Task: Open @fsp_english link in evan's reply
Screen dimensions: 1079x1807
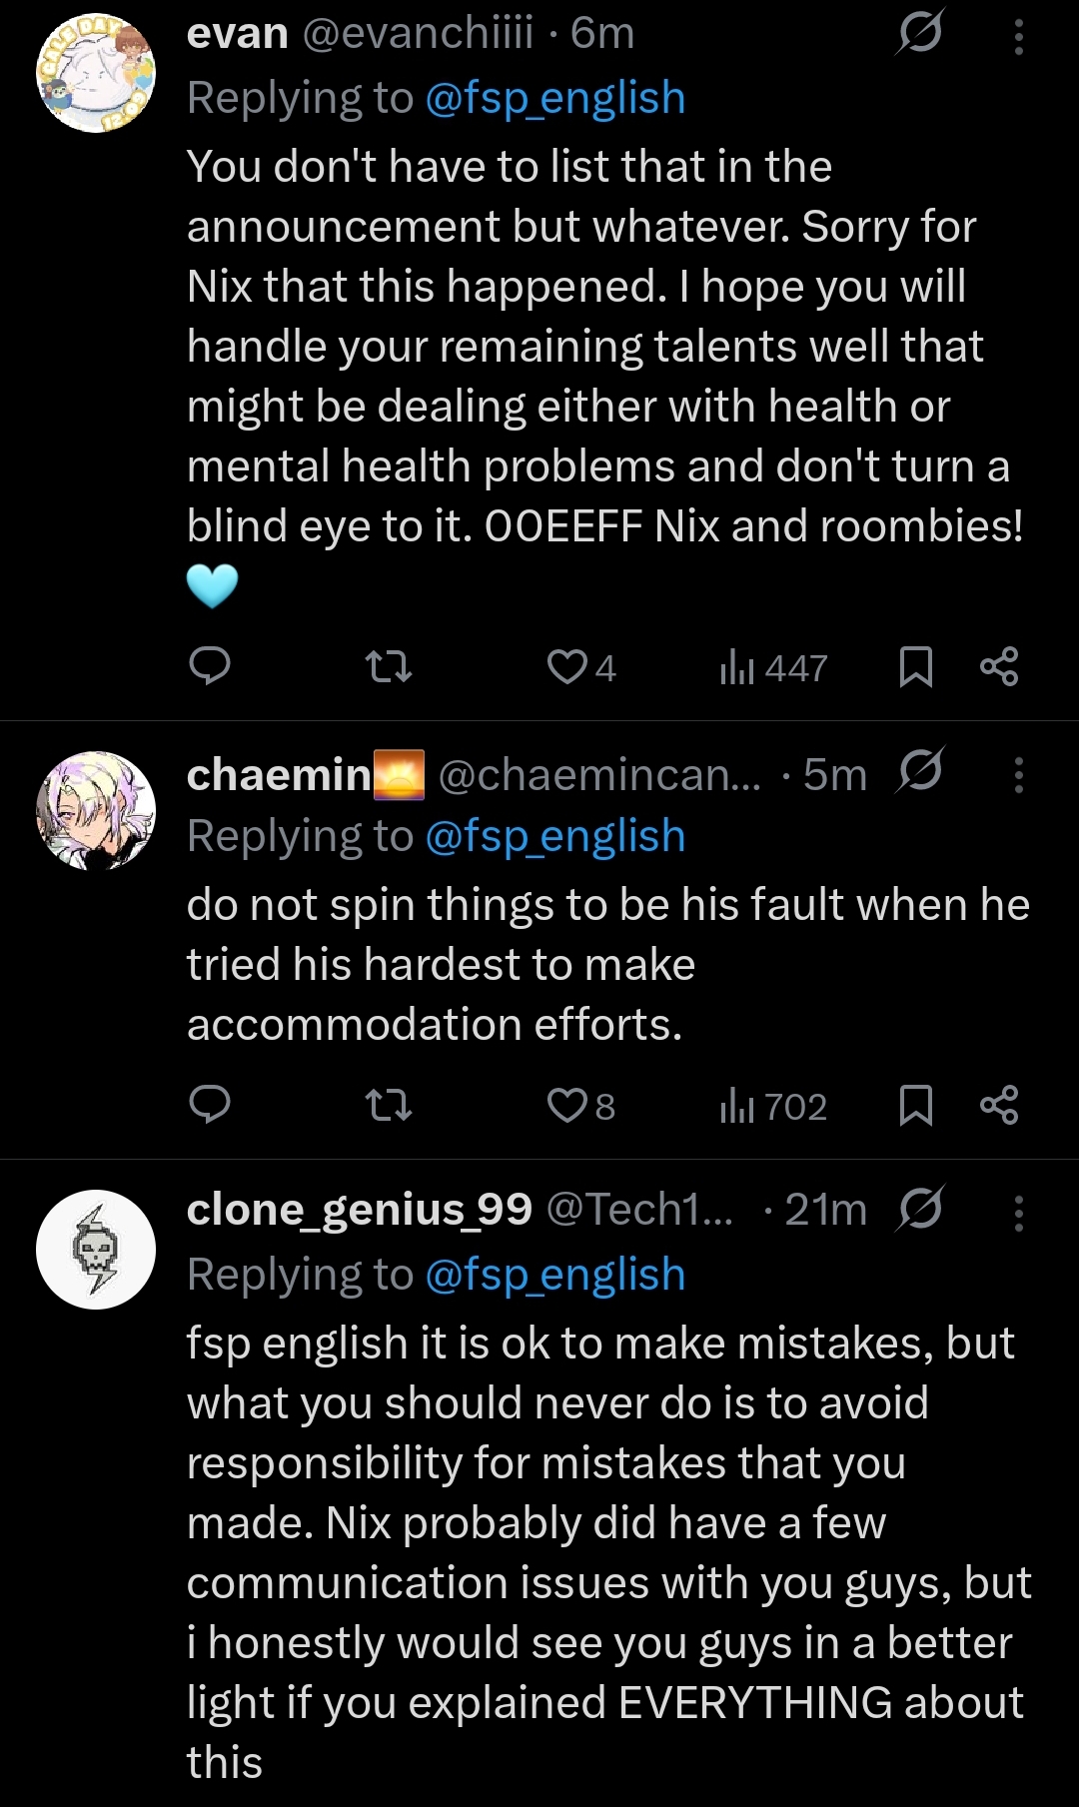Action: [555, 98]
